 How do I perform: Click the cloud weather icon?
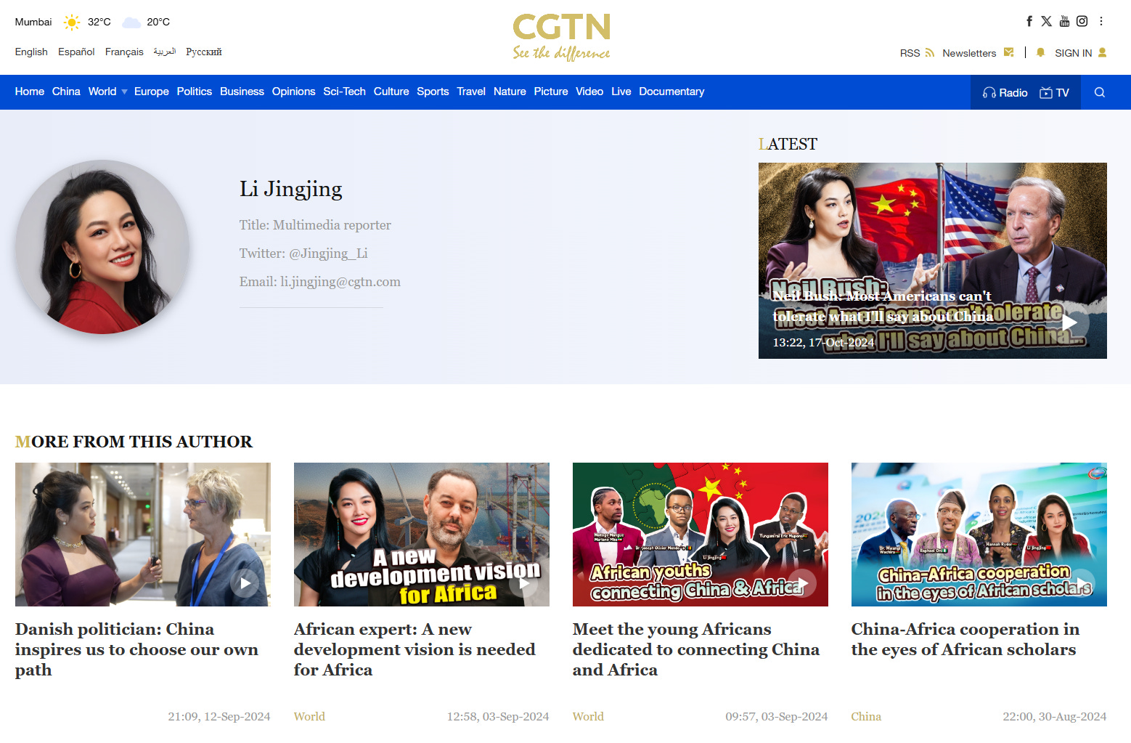pyautogui.click(x=131, y=23)
